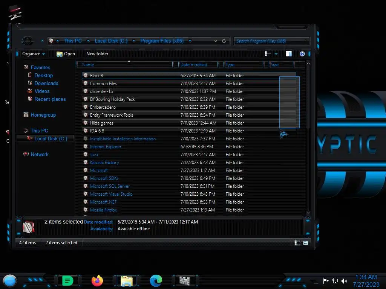386x289 pixels.
Task: Click the Microsoft Visual Studio folder icon
Action: (86, 194)
